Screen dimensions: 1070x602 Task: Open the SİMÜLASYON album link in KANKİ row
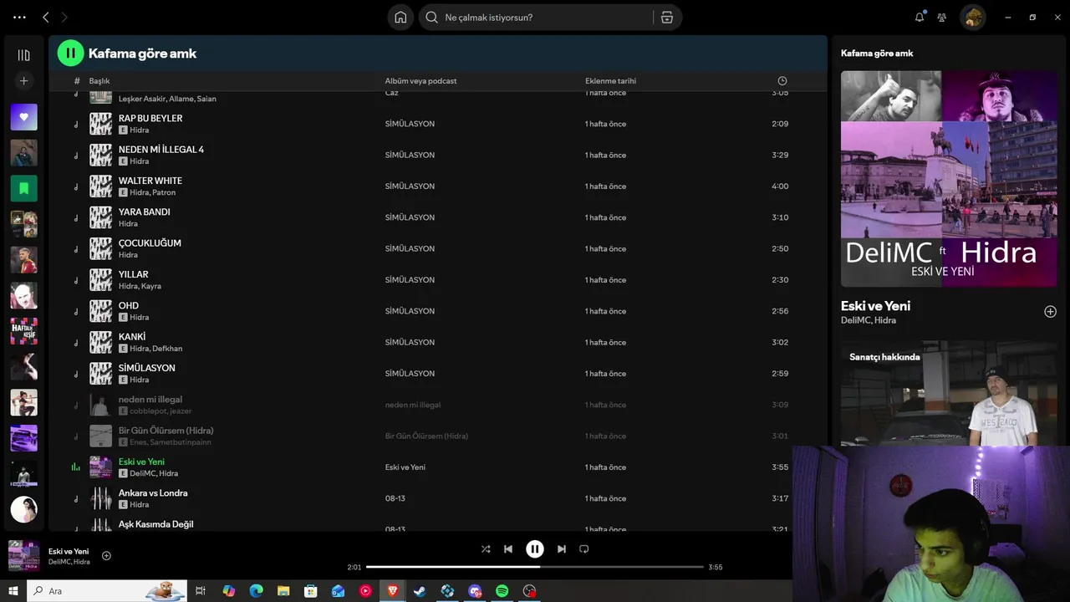click(410, 342)
